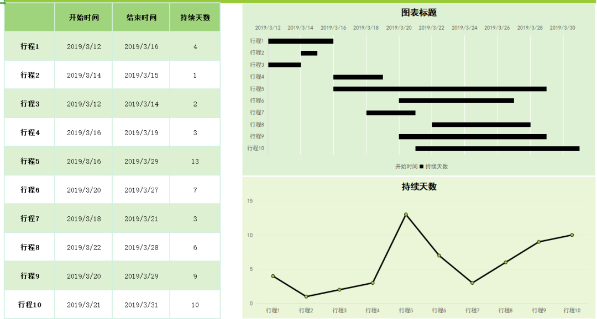
Task: Click the 行程4 bar in the Gantt chart
Action: click(358, 77)
